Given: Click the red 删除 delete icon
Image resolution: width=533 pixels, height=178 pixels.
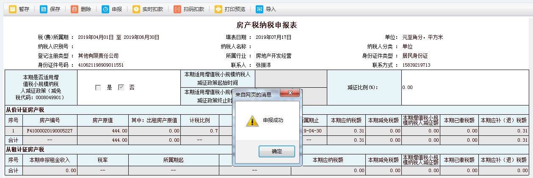Looking at the screenshot, I should (x=75, y=9).
